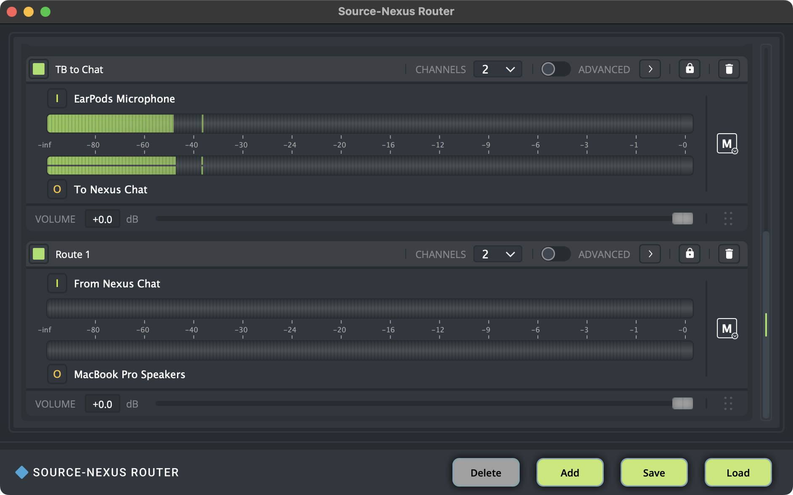The width and height of the screenshot is (793, 495).
Task: Click the Save button
Action: coord(654,472)
